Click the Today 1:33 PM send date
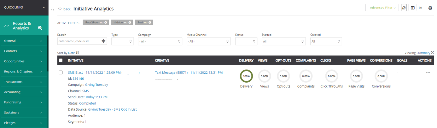The image size is (437, 128). pos(96,97)
